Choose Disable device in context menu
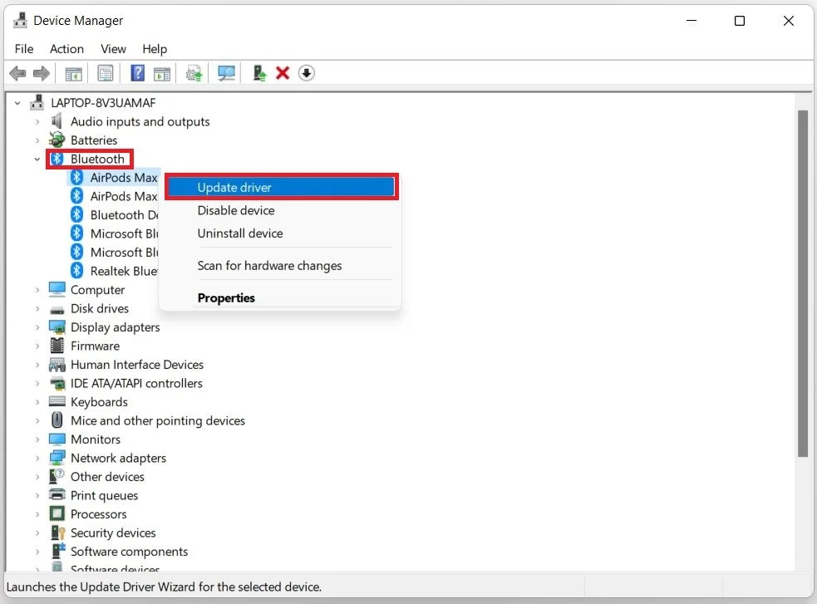The height and width of the screenshot is (604, 817). pos(282,210)
